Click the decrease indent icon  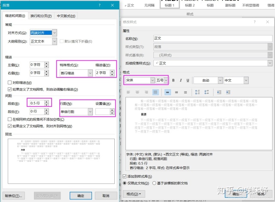coord(219,92)
